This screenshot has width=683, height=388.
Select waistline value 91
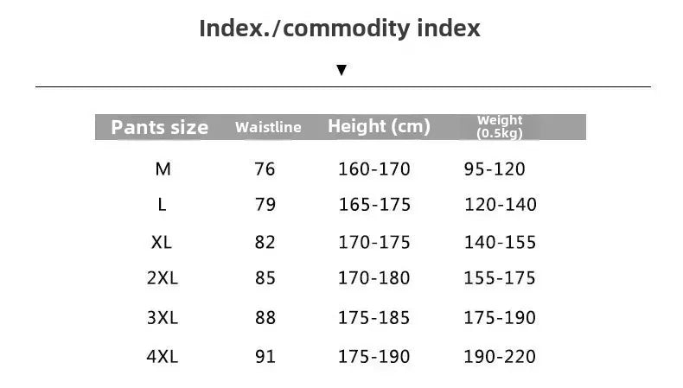pos(265,355)
